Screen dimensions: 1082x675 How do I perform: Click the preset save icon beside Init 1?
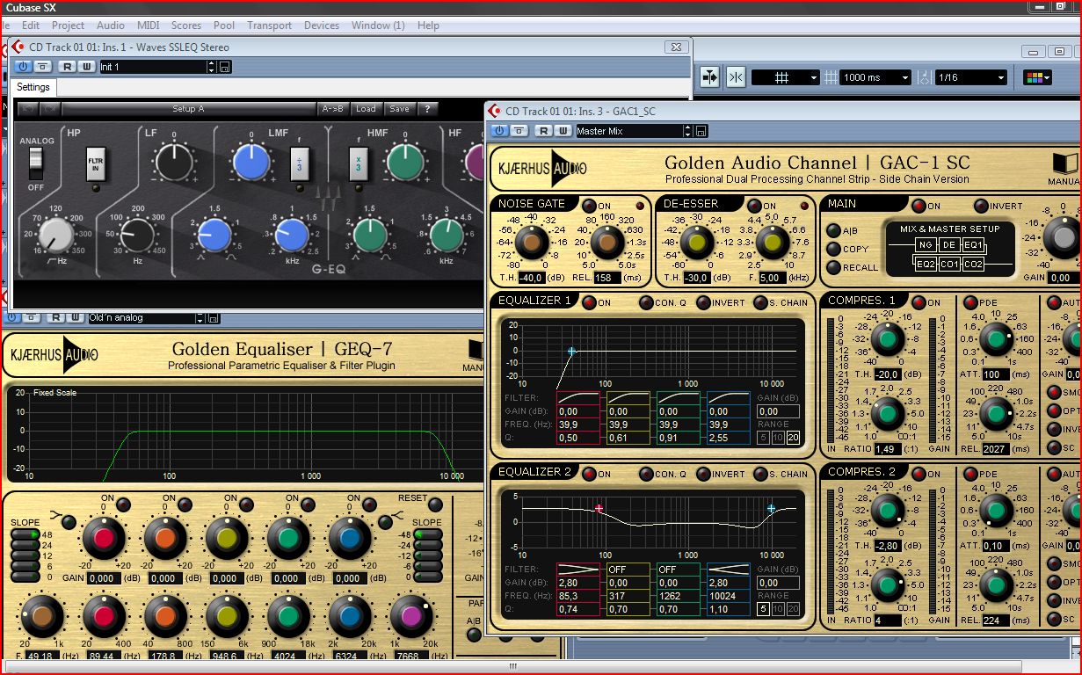tap(224, 67)
